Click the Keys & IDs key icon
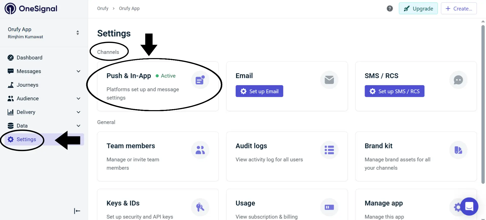Image resolution: width=486 pixels, height=220 pixels. pyautogui.click(x=200, y=207)
